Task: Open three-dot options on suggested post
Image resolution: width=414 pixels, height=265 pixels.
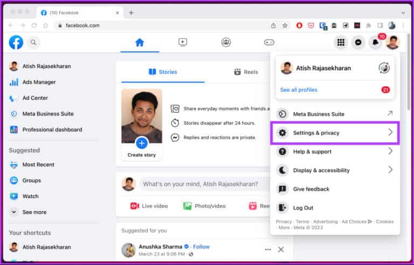Action: [268, 249]
